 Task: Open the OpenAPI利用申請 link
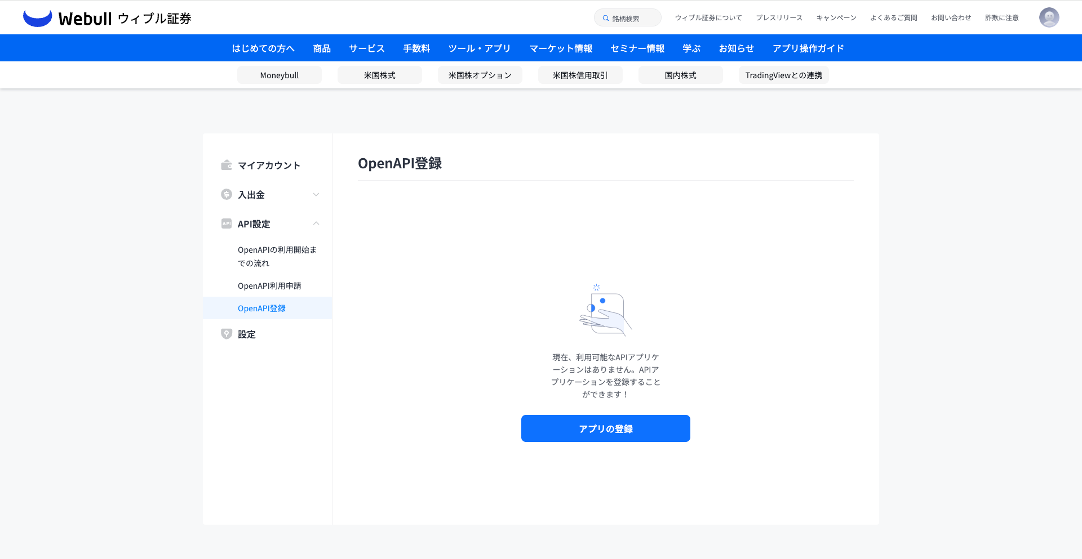click(x=269, y=286)
